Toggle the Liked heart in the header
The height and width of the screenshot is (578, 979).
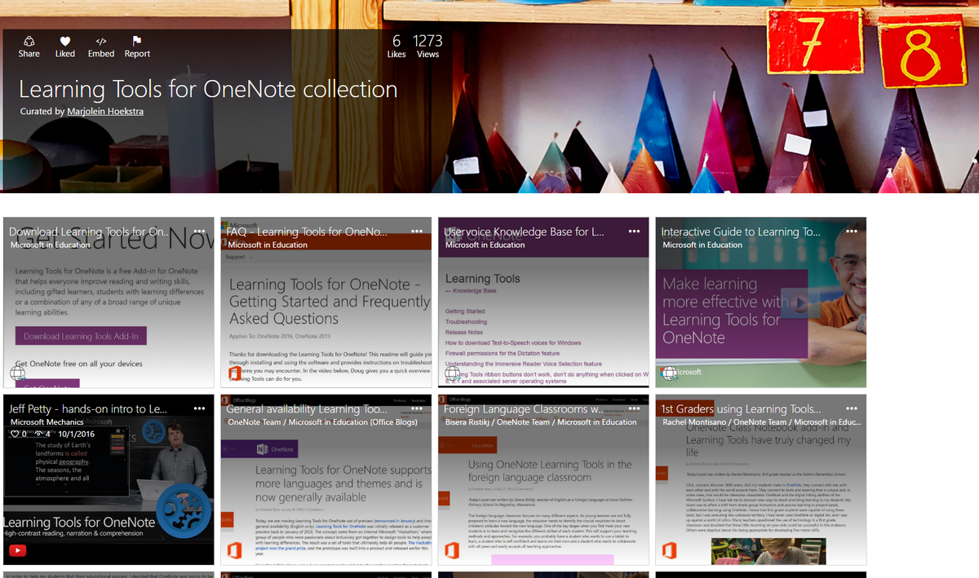point(65,42)
